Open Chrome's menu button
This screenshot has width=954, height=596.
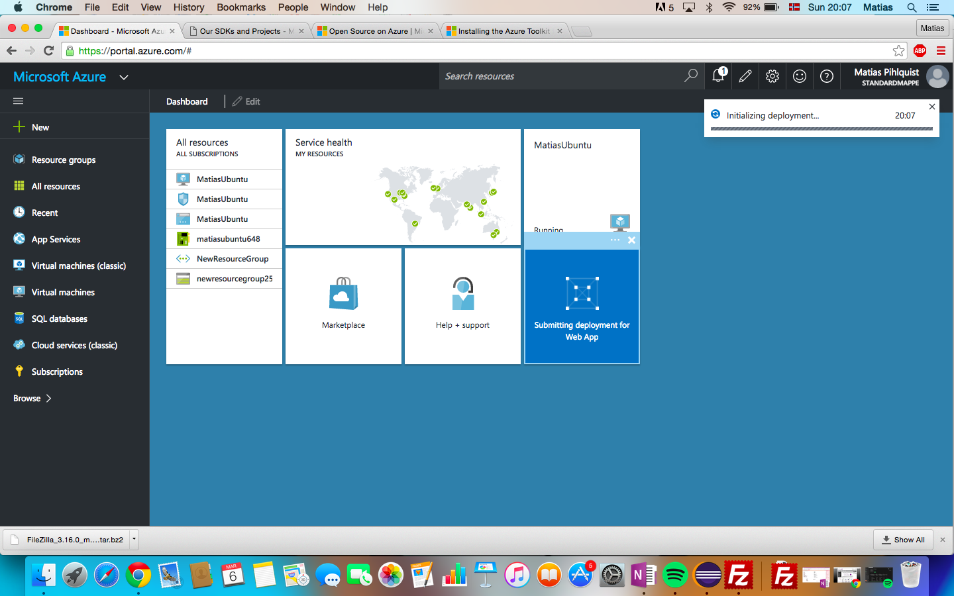pyautogui.click(x=941, y=51)
